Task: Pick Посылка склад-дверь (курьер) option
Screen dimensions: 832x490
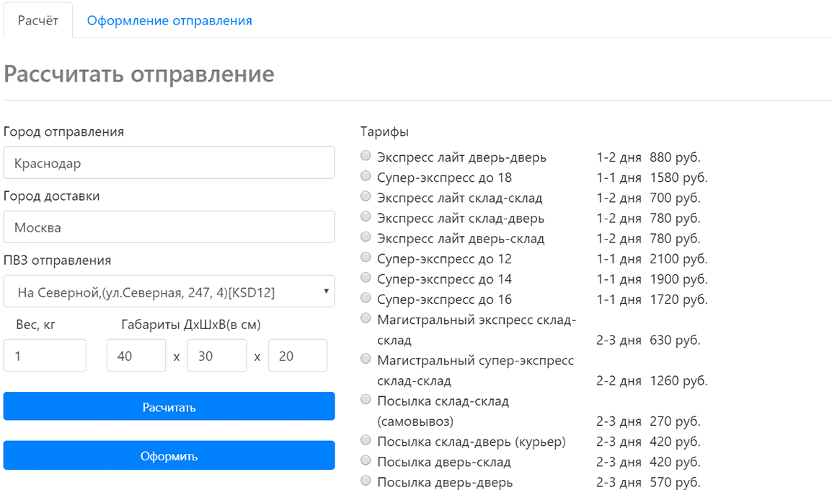Action: pyautogui.click(x=366, y=440)
